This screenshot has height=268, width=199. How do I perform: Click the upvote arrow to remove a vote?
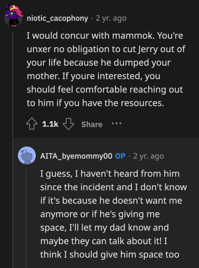pyautogui.click(x=32, y=124)
